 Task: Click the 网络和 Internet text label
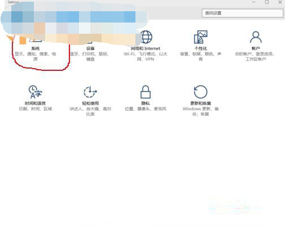click(x=146, y=48)
